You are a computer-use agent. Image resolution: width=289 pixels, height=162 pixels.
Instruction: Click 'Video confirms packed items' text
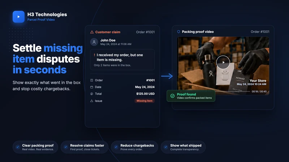pyautogui.click(x=194, y=98)
